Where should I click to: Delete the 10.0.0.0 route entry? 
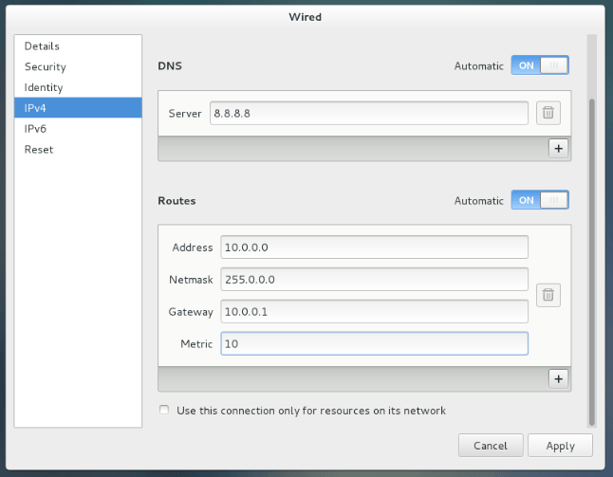pos(548,295)
